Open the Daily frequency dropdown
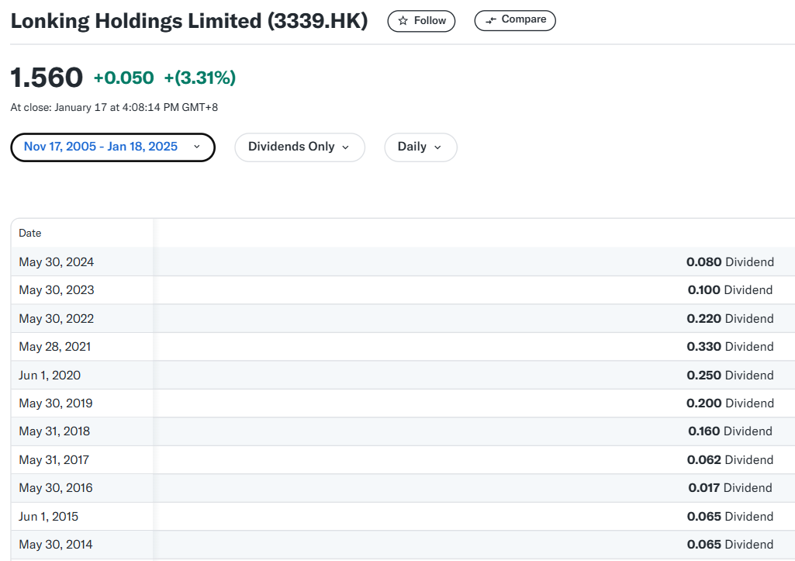The height and width of the screenshot is (561, 795). [x=421, y=147]
